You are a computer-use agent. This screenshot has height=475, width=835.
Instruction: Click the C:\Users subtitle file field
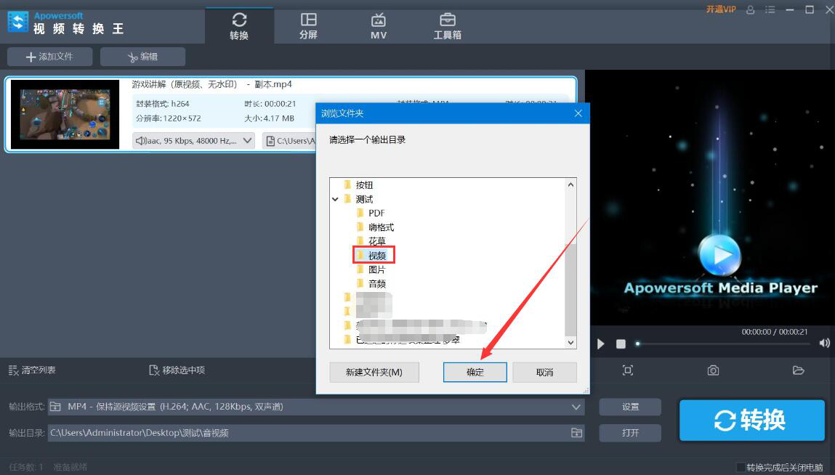click(x=290, y=141)
